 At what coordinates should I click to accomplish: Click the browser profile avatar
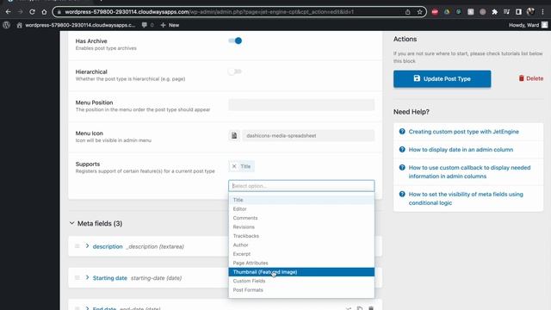(530, 12)
